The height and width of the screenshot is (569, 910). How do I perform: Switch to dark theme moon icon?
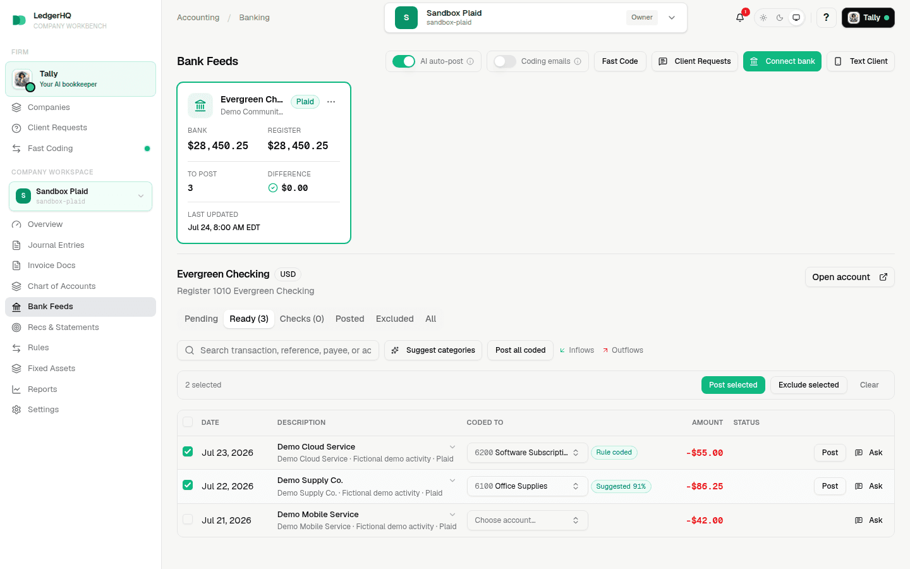(x=780, y=18)
